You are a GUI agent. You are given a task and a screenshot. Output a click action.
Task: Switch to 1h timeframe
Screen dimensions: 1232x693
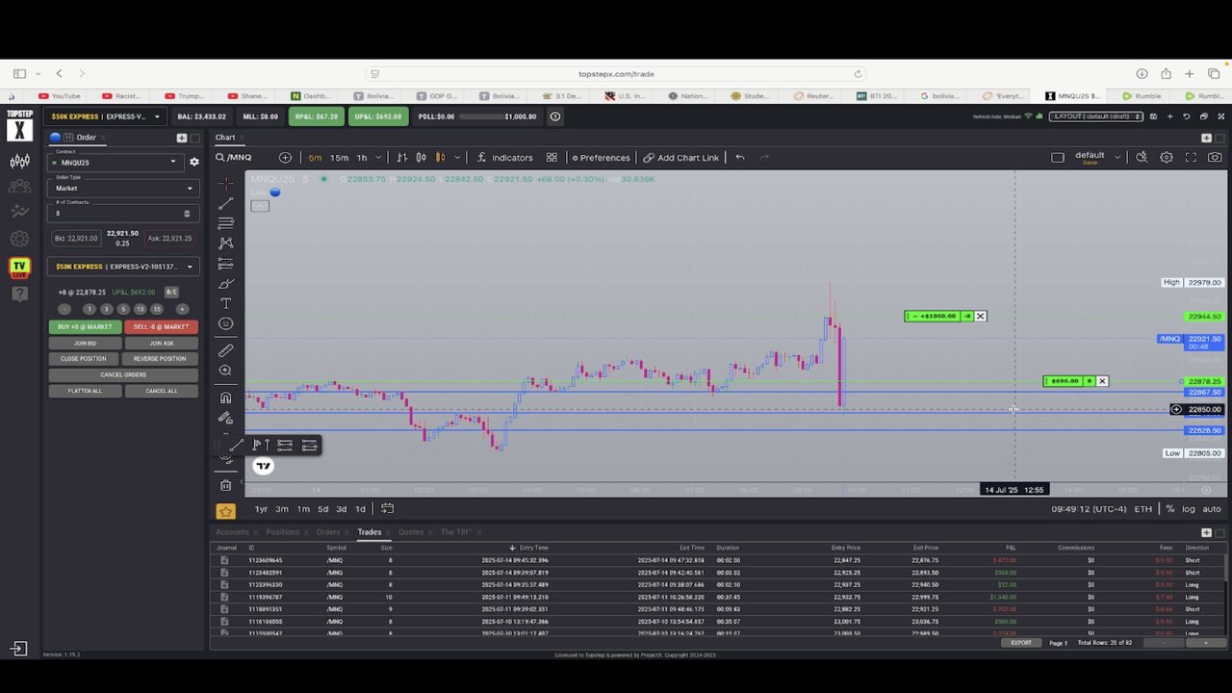pos(362,157)
